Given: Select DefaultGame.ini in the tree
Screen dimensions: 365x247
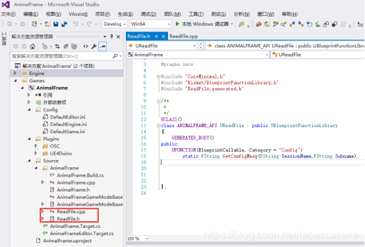Looking at the screenshot, I should [x=67, y=132].
